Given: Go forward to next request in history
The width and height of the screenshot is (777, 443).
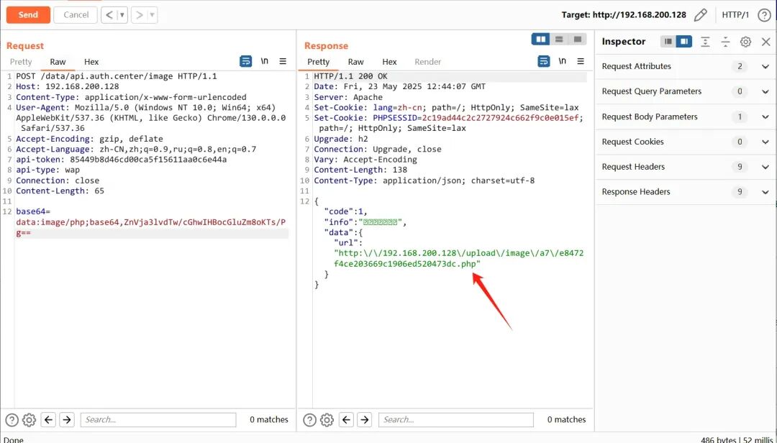Looking at the screenshot, I should 140,15.
